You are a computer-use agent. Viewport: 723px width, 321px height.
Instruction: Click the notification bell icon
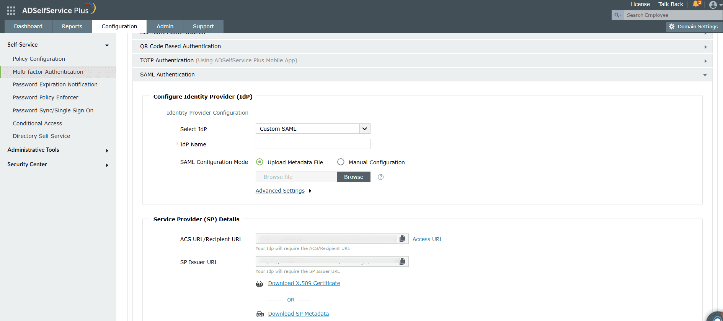tap(696, 4)
